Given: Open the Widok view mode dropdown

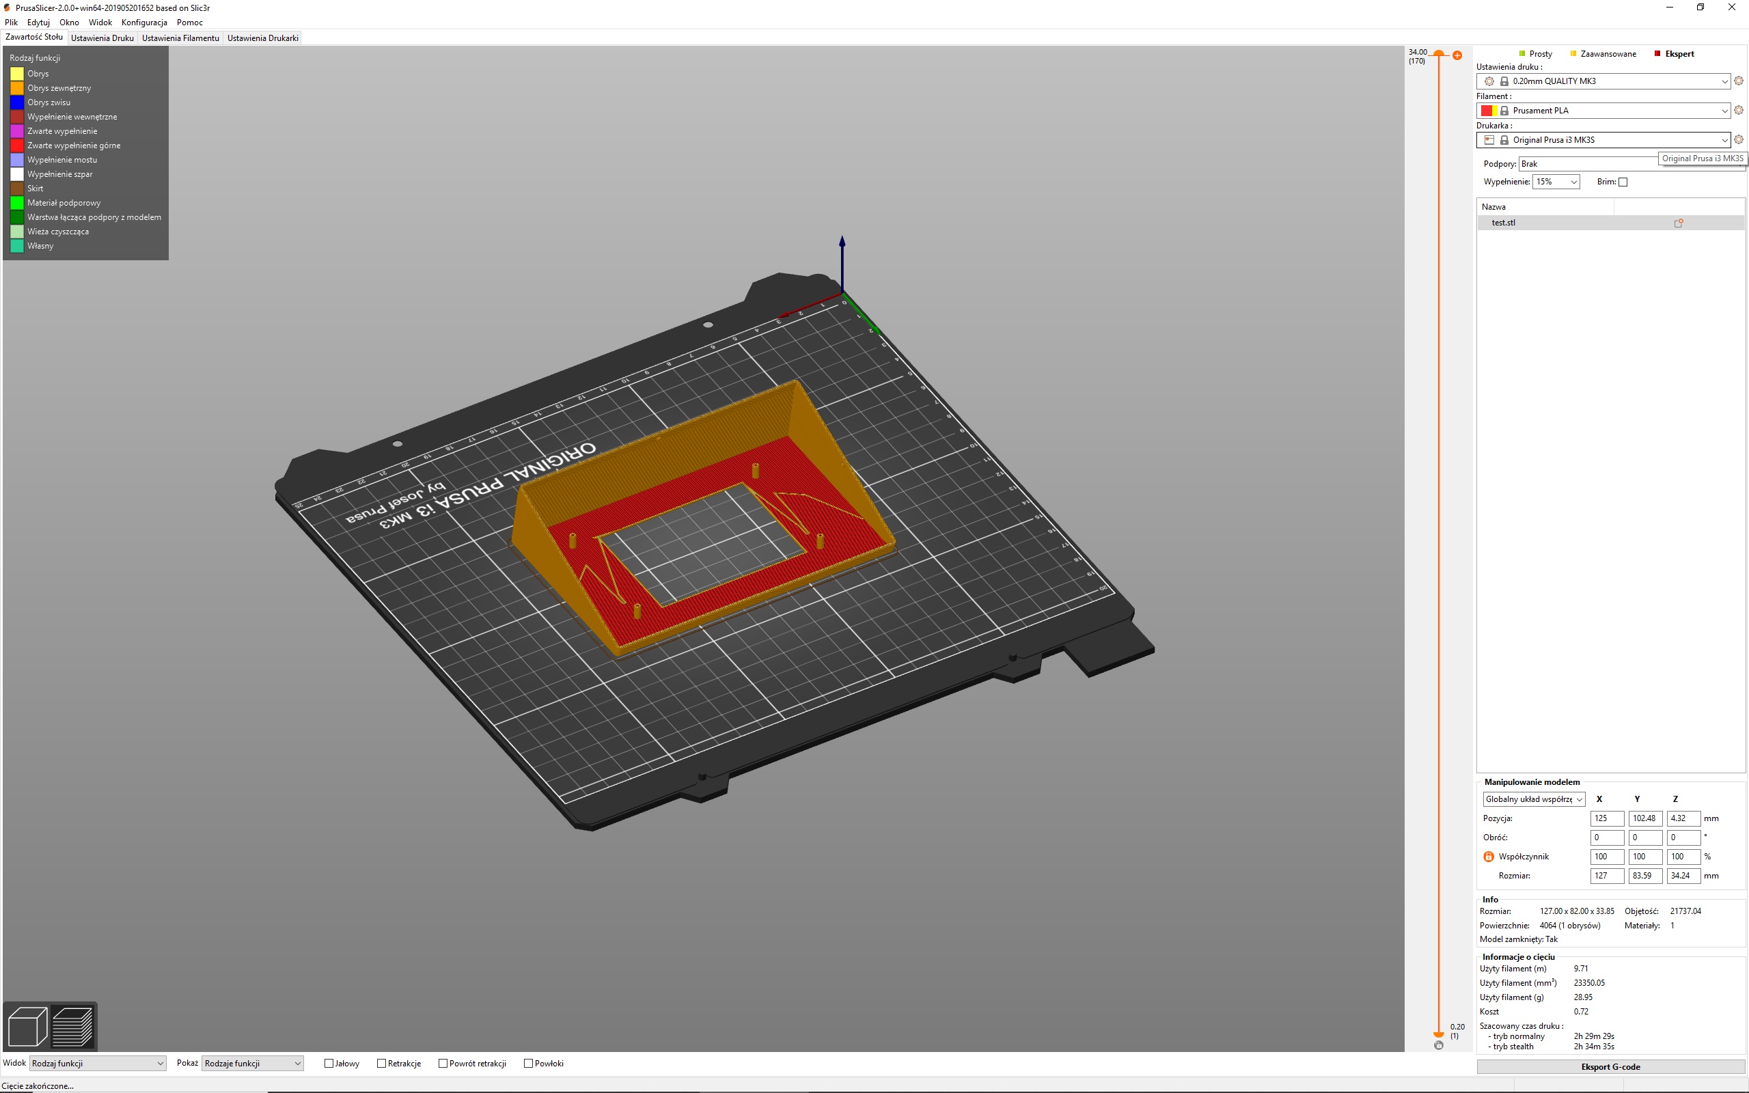Looking at the screenshot, I should click(x=98, y=1064).
